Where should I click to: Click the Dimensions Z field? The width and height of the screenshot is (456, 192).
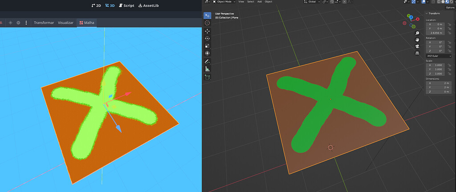[439, 92]
